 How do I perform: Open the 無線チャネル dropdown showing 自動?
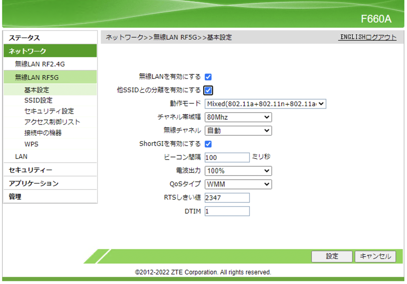coord(238,130)
